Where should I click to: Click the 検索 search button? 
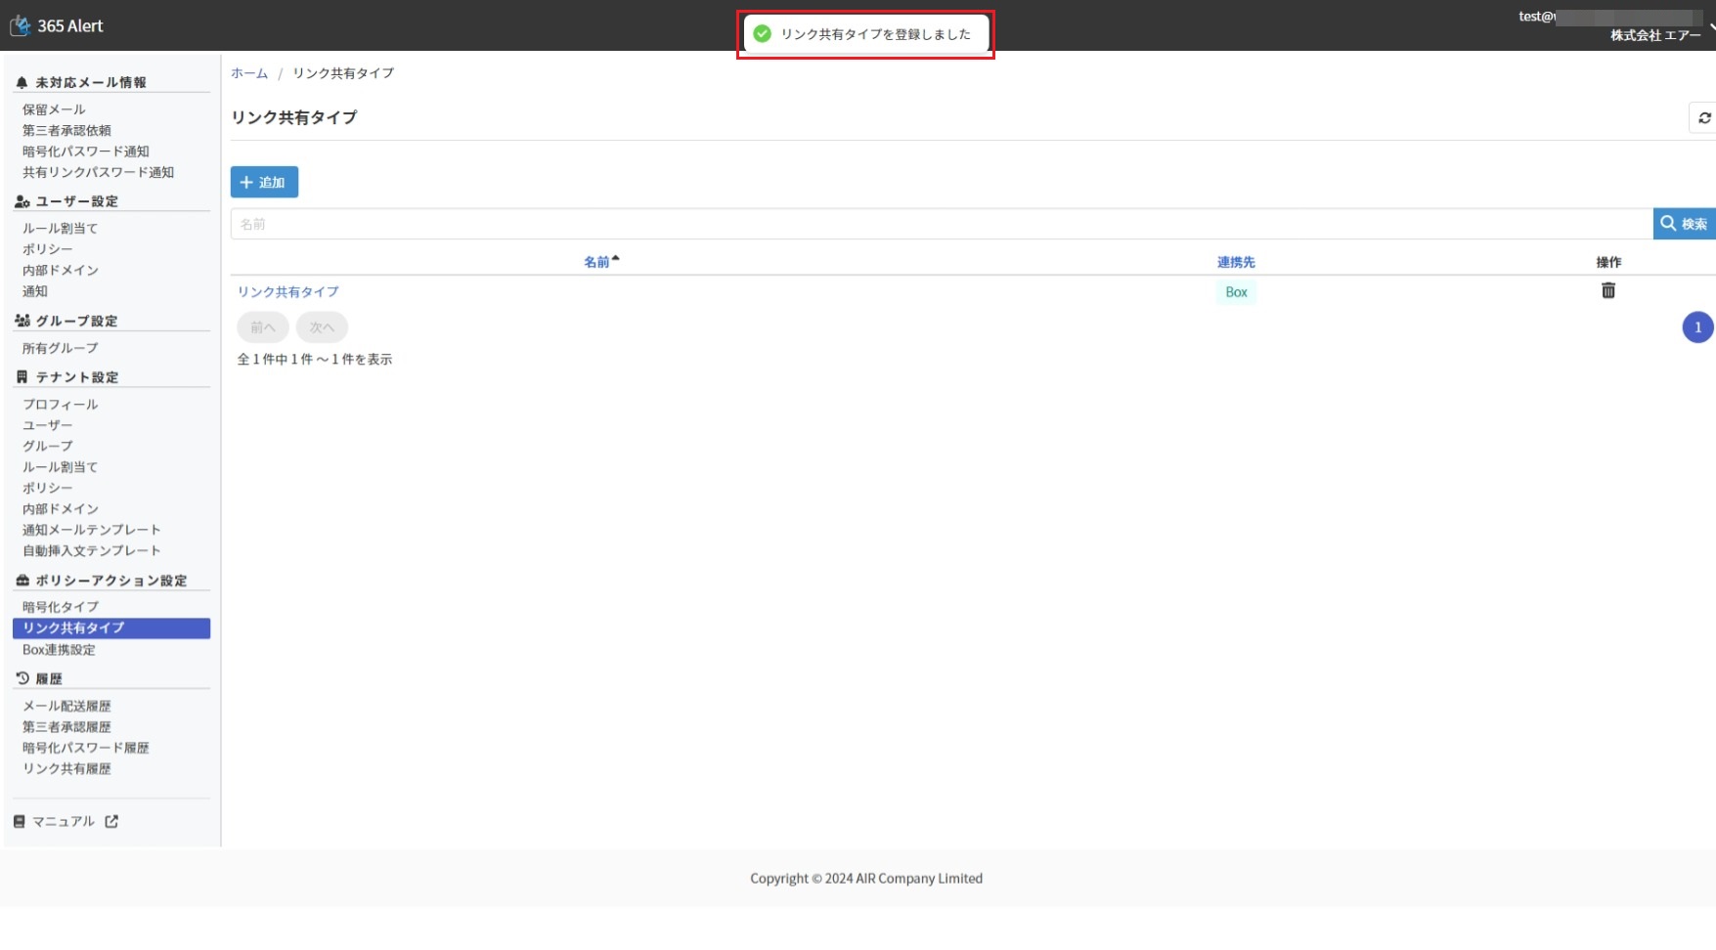point(1684,224)
